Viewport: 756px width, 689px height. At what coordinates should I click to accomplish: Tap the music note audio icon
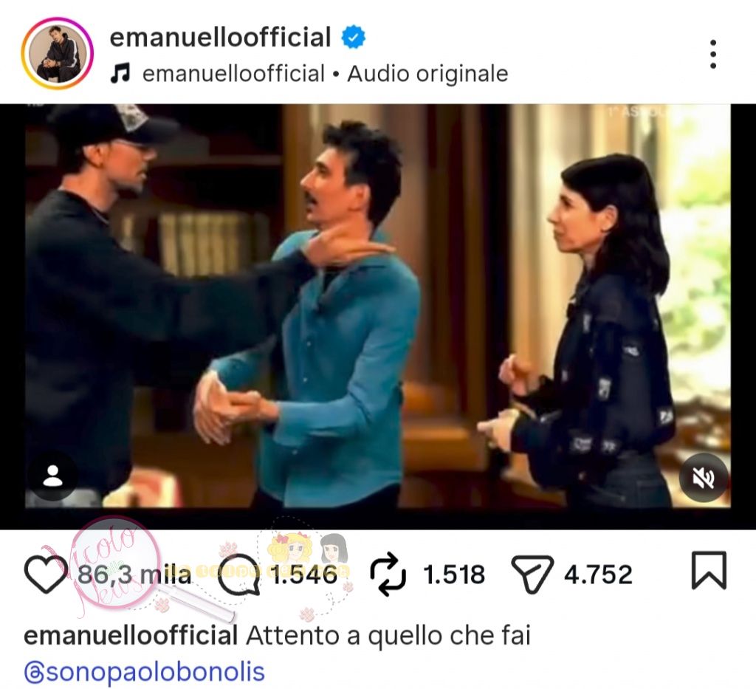point(120,74)
